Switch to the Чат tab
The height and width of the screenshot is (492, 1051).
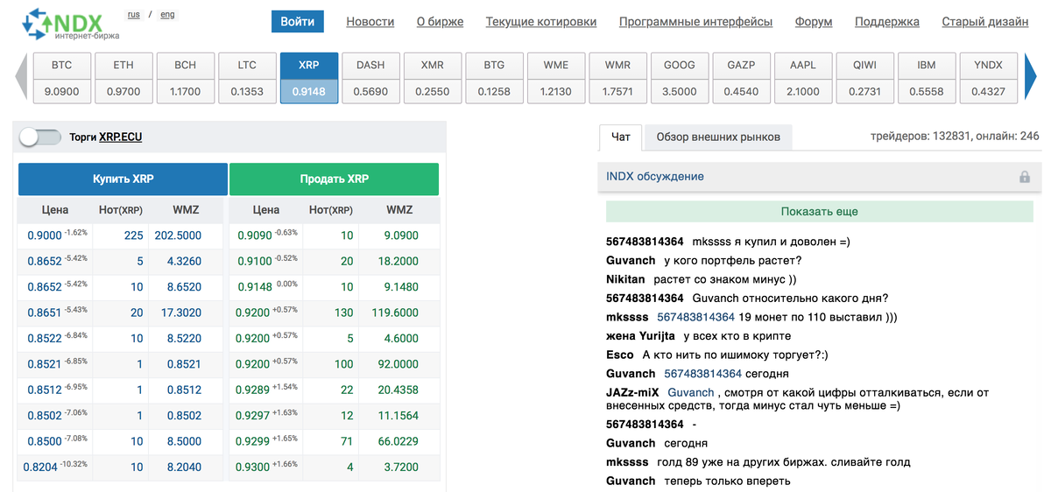click(621, 137)
